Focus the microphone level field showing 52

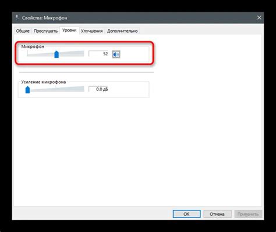click(x=98, y=54)
